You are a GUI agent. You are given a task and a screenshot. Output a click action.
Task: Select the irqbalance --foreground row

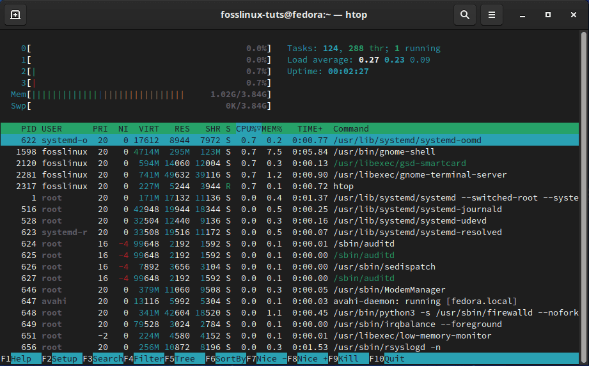[290, 324]
